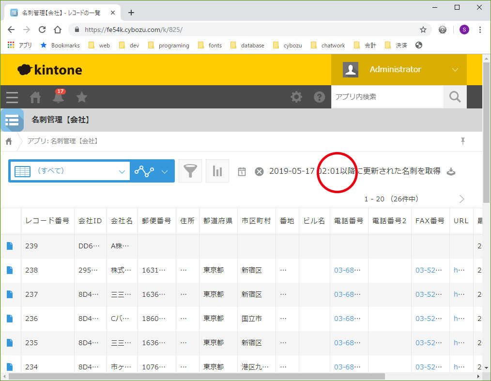
Task: Focus the アプリ内検索 search field
Action: (x=388, y=97)
